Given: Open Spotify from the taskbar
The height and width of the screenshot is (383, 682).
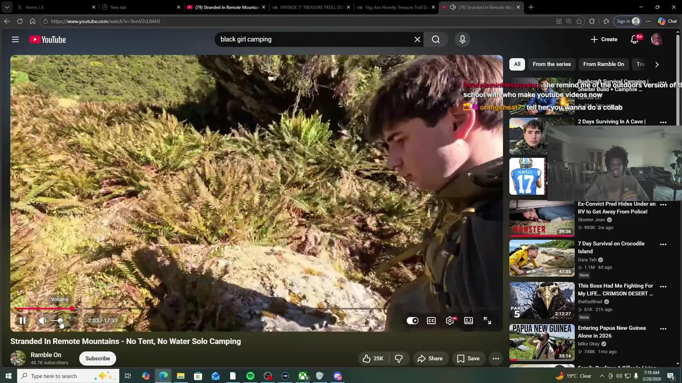Looking at the screenshot, I should click(x=250, y=376).
